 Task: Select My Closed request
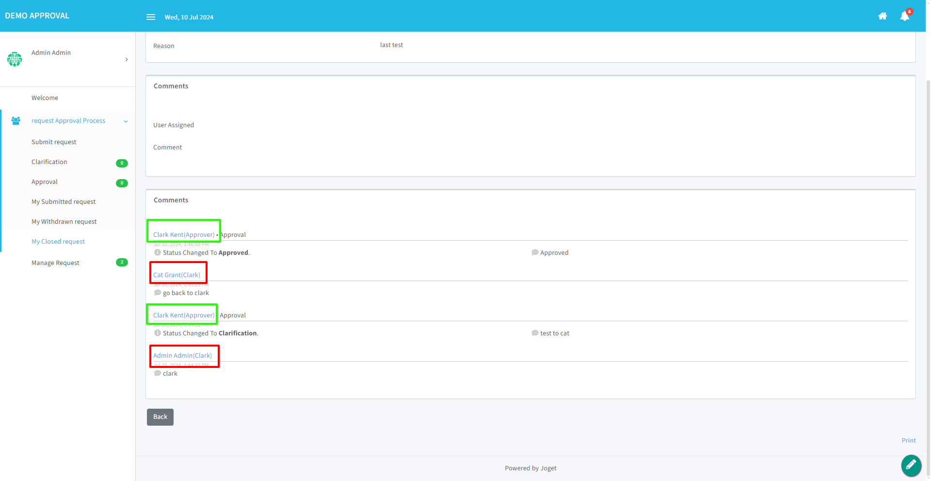[58, 242]
